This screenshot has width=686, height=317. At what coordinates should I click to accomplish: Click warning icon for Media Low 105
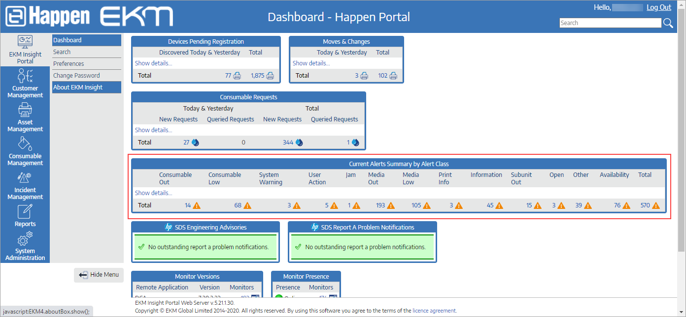tap(427, 205)
